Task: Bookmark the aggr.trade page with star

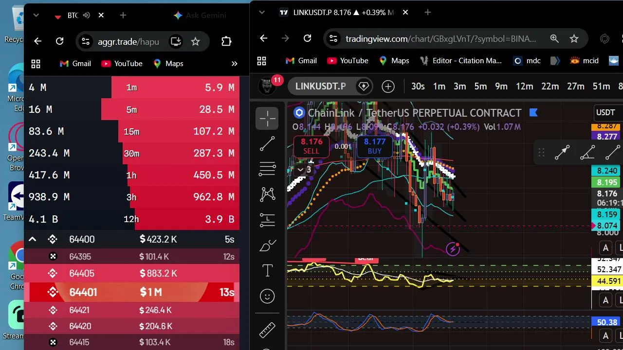Action: coord(196,41)
